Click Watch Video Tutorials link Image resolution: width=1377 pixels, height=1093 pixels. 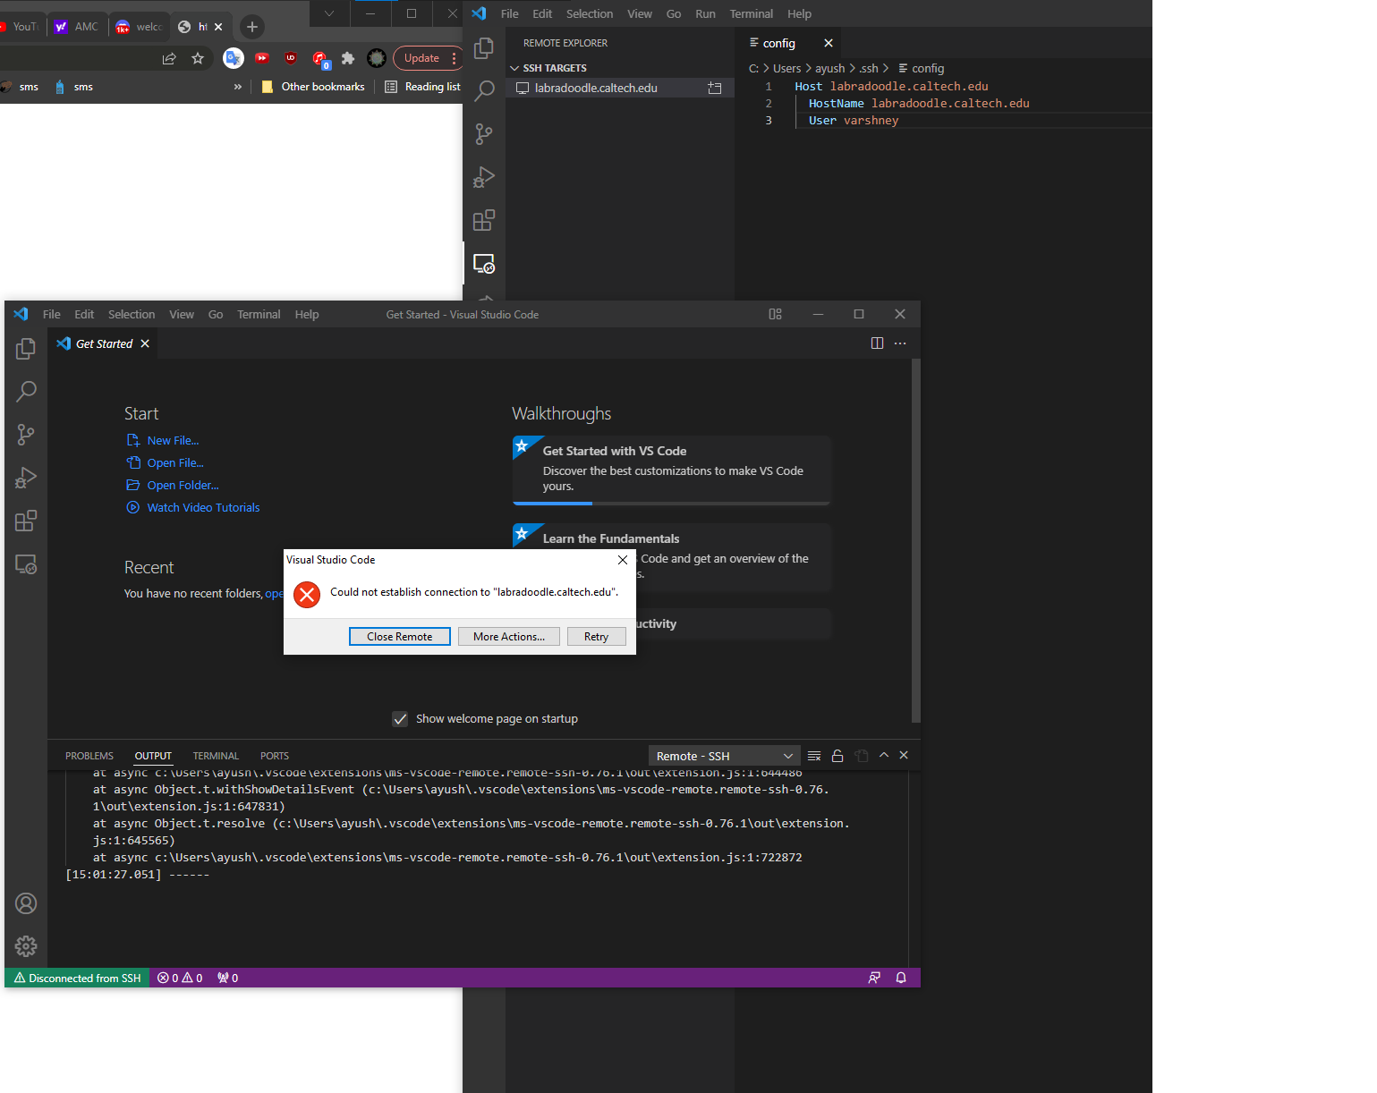(203, 507)
